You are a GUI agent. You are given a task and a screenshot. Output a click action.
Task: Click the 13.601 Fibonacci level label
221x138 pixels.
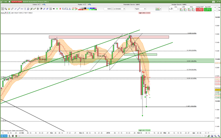tap(192, 33)
